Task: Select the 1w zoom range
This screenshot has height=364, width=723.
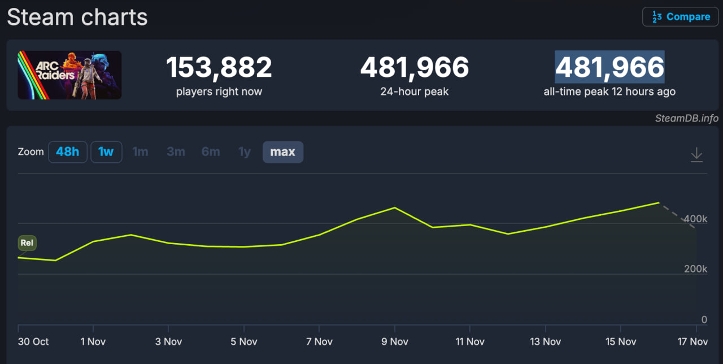Action: pyautogui.click(x=106, y=152)
